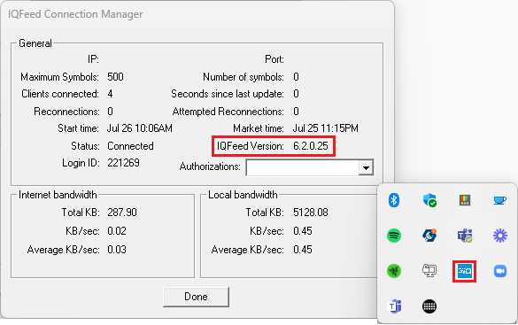Click the Status value Connected
This screenshot has height=325, width=518.
pos(130,145)
